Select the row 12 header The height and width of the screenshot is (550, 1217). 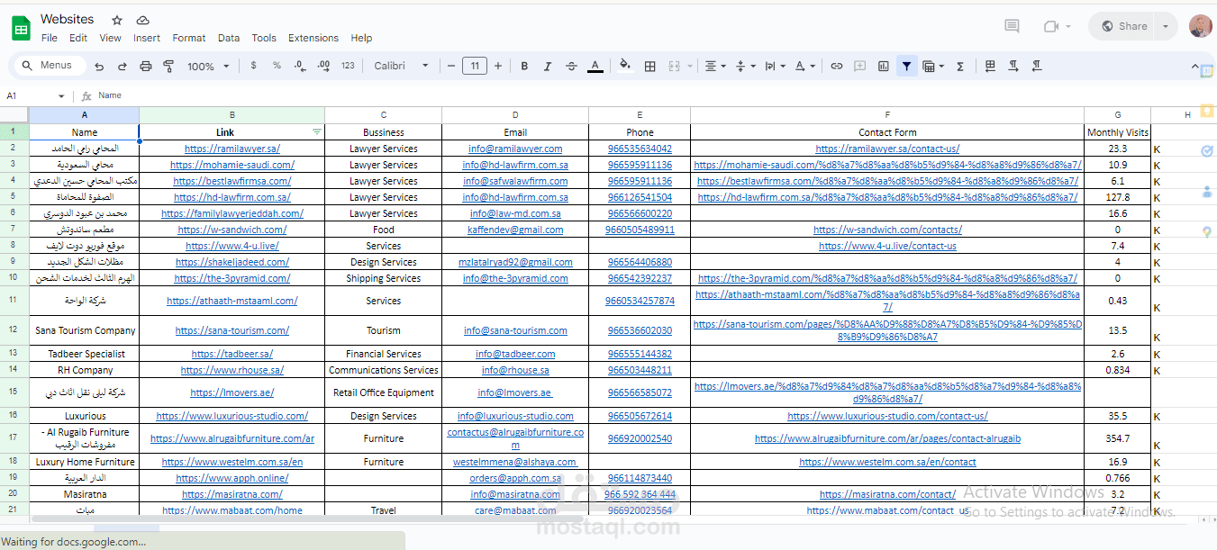(x=14, y=330)
